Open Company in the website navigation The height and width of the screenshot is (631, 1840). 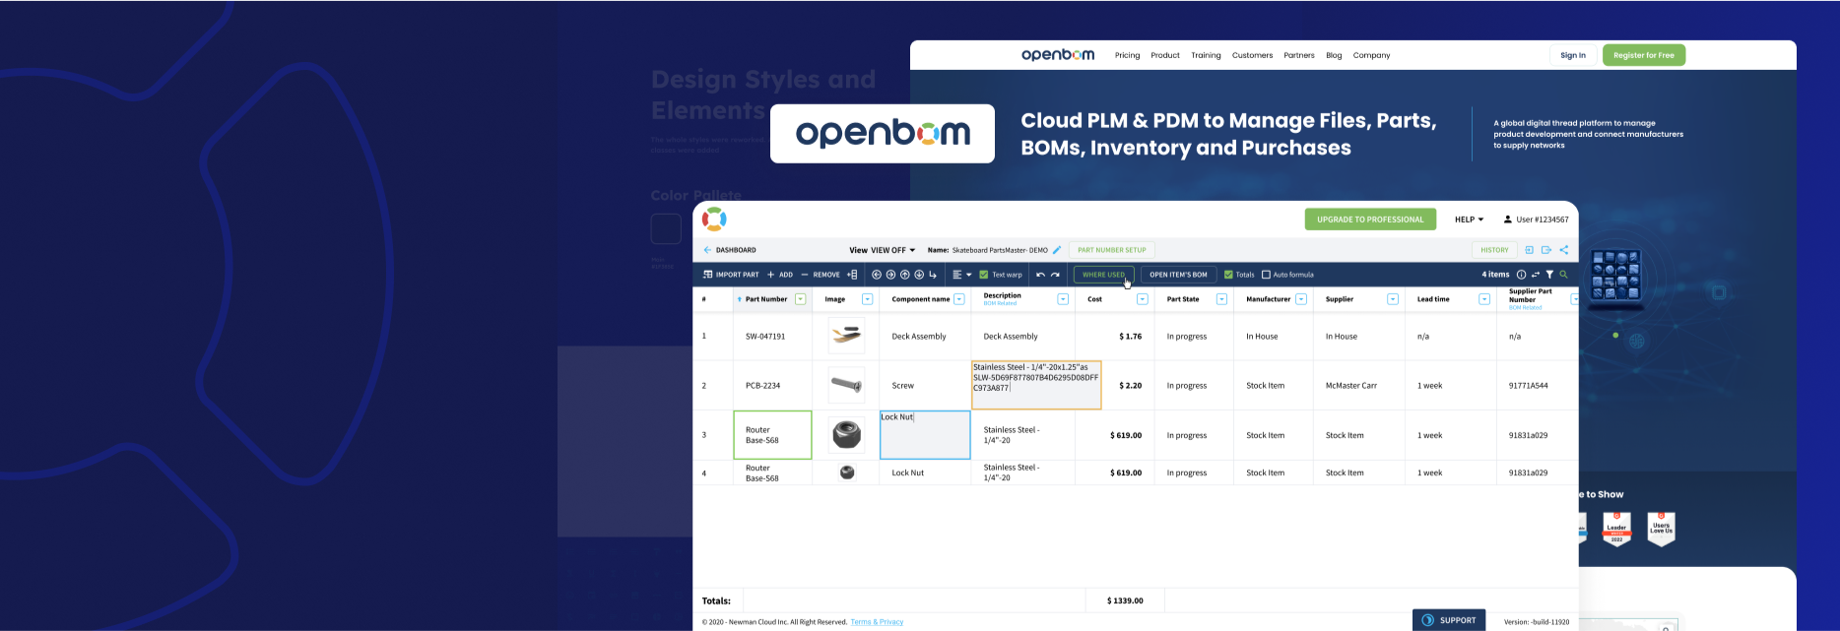1371,55
